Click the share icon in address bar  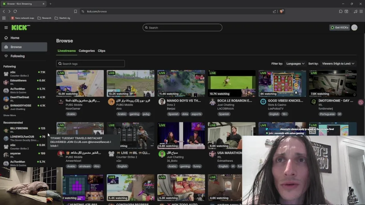coord(274,11)
